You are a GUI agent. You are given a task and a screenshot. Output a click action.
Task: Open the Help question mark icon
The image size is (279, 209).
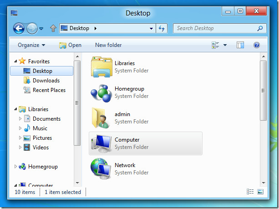pos(257,45)
